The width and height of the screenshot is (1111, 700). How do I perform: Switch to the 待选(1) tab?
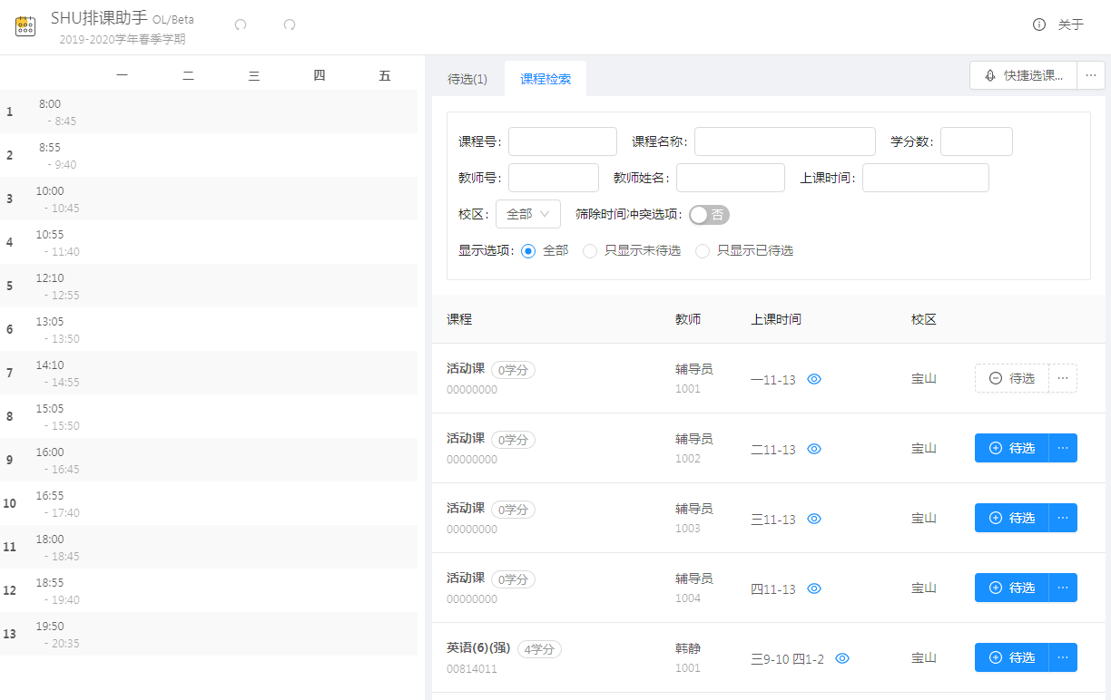click(467, 79)
